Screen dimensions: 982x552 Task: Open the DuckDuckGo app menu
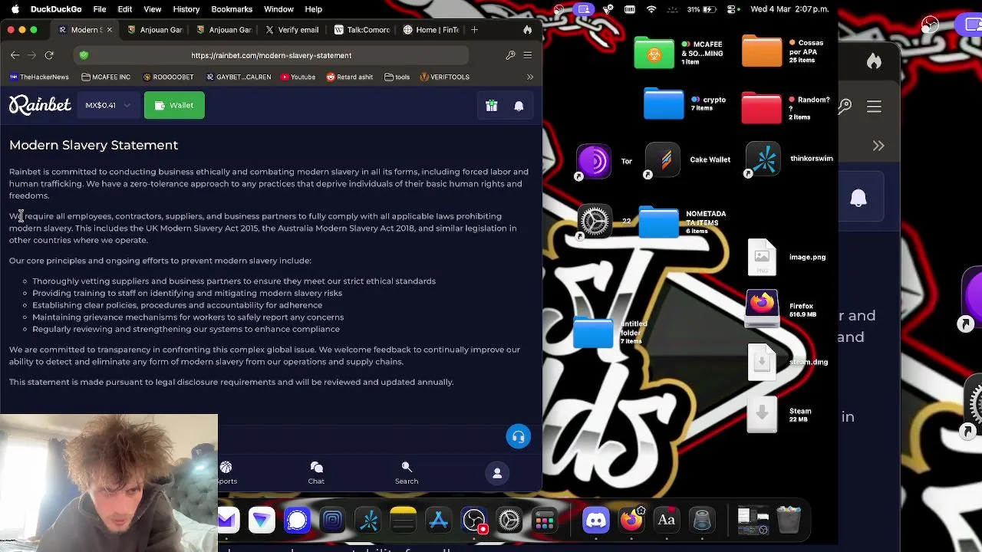tap(56, 9)
